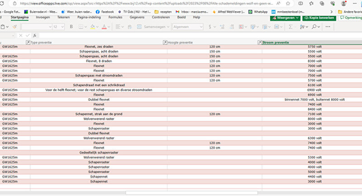362x196 pixels.
Task: Select the cell '8300 volt'
Action: pos(314,61)
